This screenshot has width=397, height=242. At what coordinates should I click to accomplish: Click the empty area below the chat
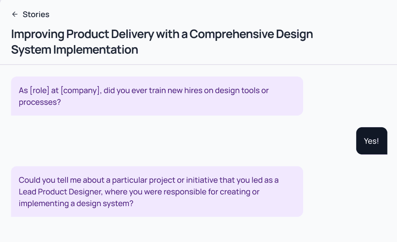click(198, 229)
